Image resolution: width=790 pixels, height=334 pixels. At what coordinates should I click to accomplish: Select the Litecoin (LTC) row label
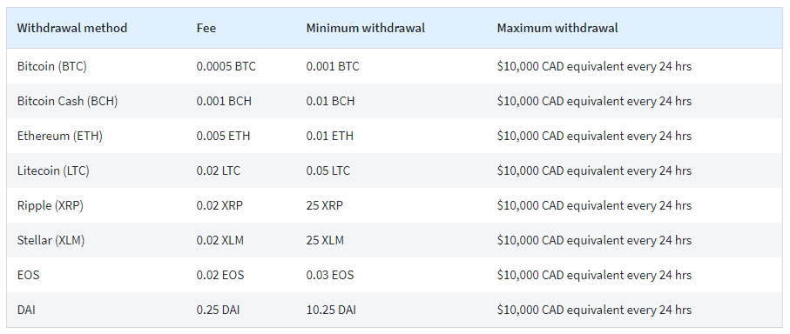[x=53, y=171]
